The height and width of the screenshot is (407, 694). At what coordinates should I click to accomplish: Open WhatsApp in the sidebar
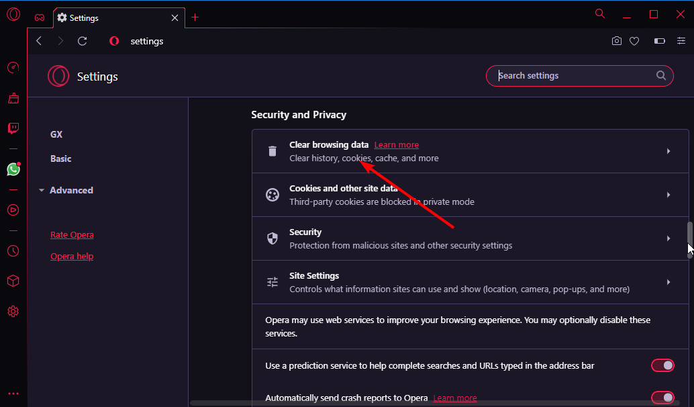pyautogui.click(x=13, y=169)
